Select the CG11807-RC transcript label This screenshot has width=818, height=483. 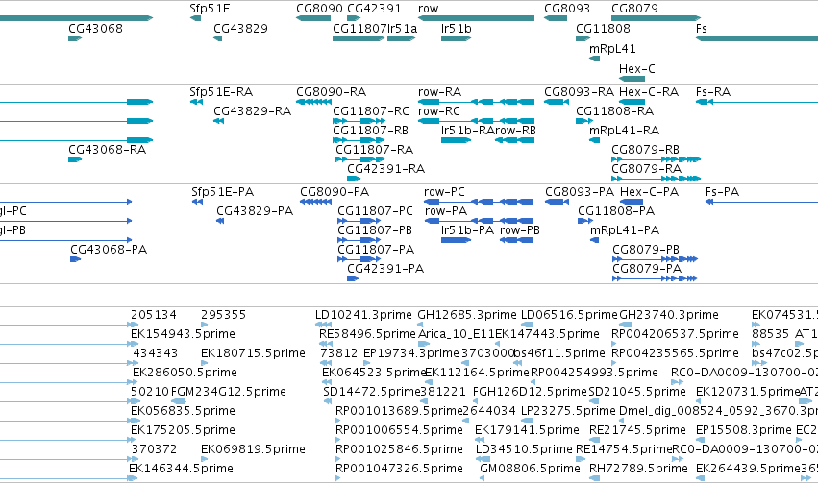coord(371,111)
